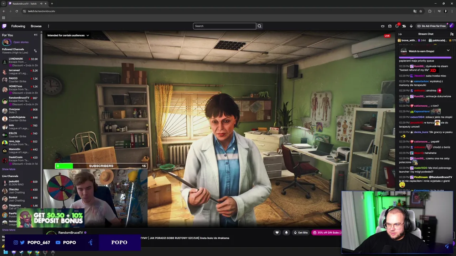Open RandomBruceTV channel name link
Viewport: 456px width, 256px height.
(71, 233)
